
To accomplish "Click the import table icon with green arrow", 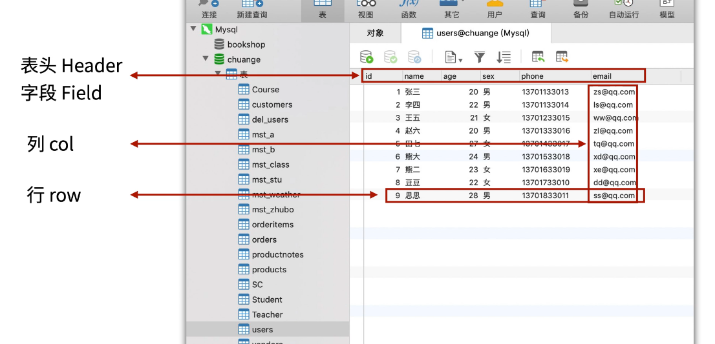I will pyautogui.click(x=538, y=57).
